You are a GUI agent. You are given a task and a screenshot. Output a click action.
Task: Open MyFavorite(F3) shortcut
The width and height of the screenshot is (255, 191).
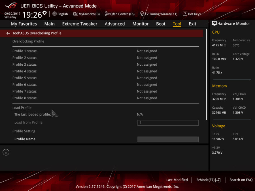89,14
